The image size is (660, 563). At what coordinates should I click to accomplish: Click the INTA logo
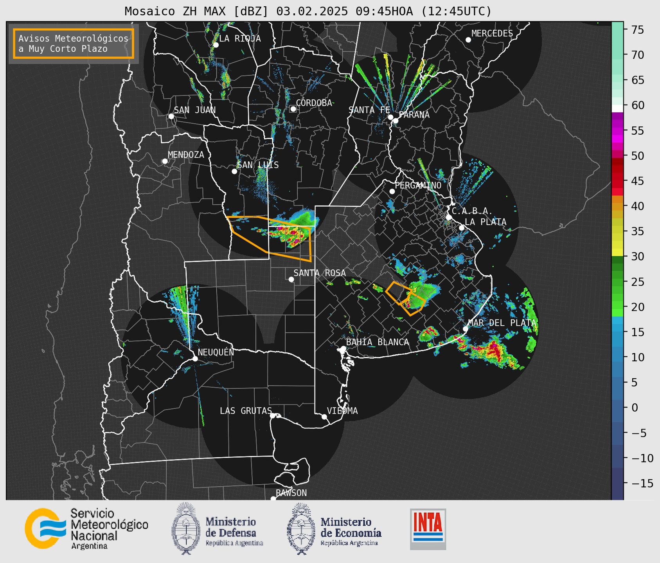click(x=428, y=529)
